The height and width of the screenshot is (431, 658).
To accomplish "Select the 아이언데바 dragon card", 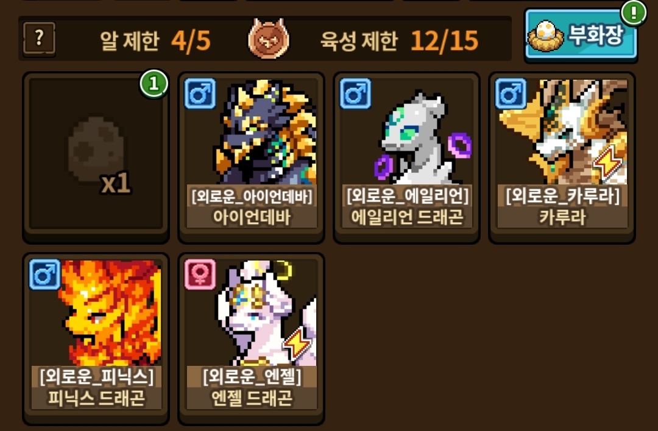I will [x=251, y=157].
